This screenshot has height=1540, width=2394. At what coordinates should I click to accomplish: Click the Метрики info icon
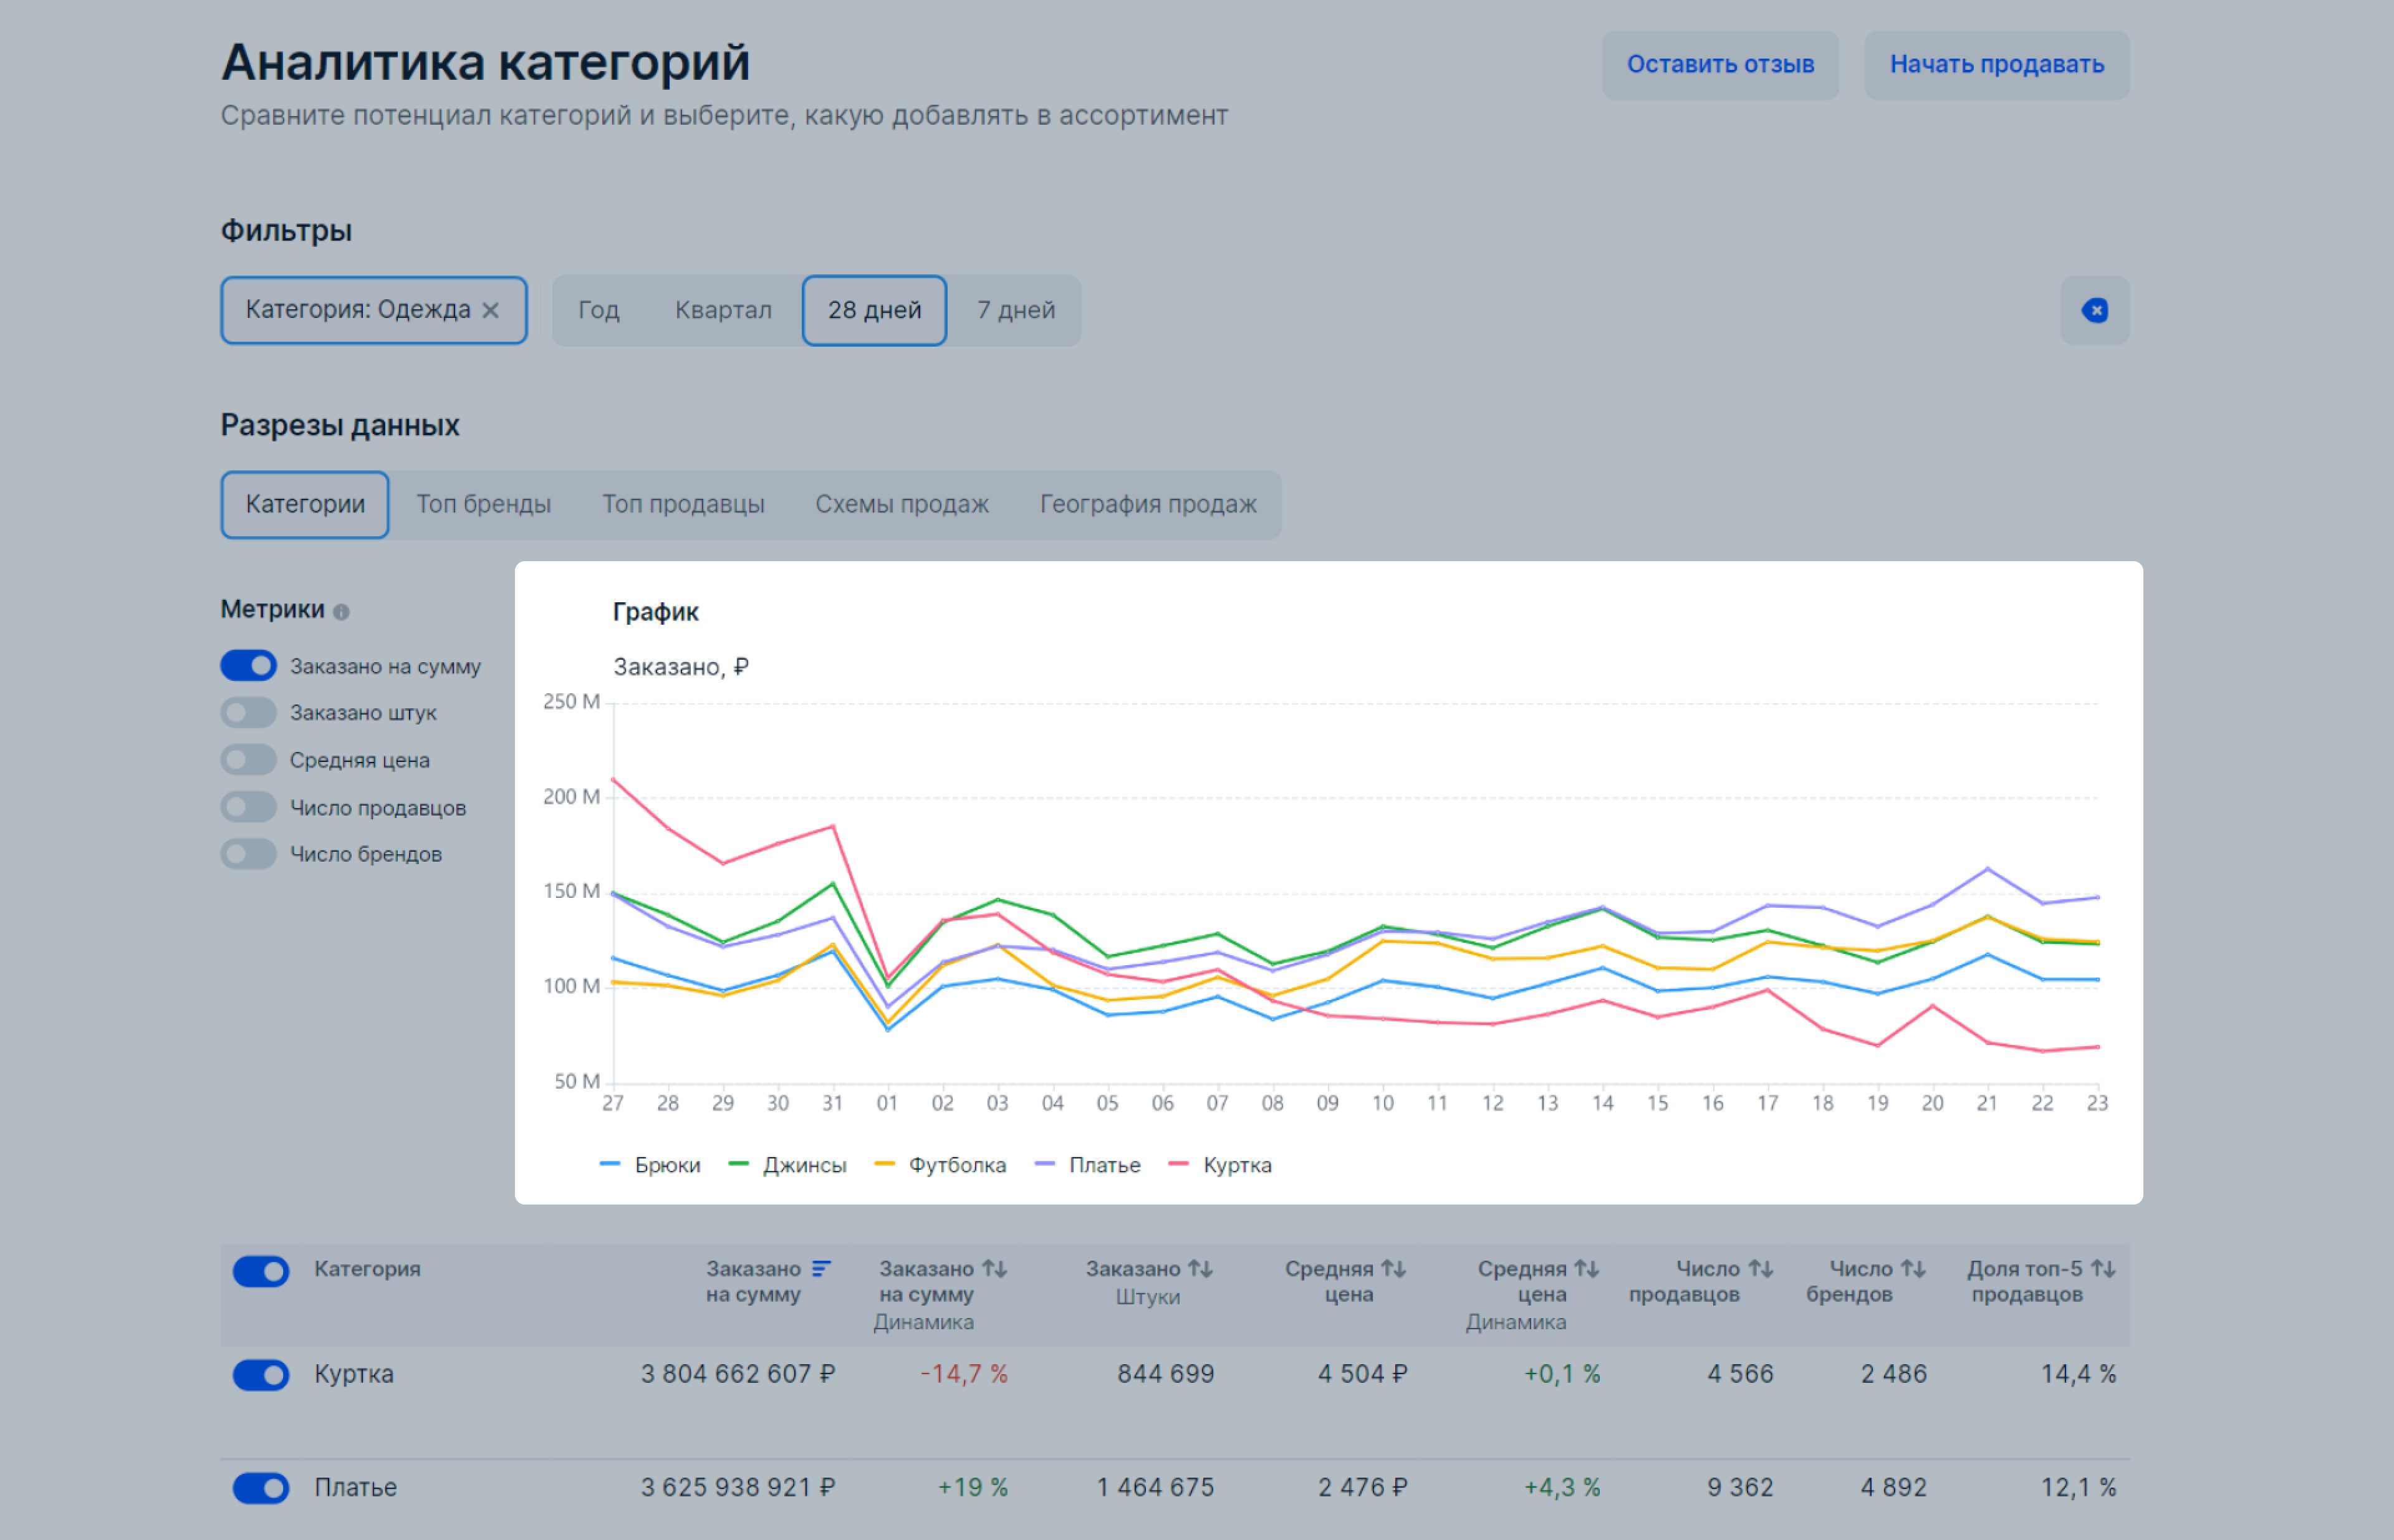(341, 612)
